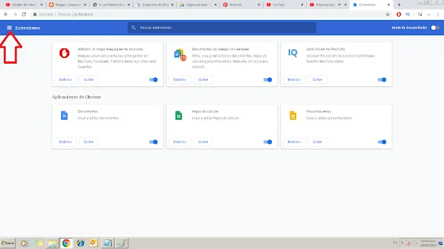Click Quitar on Documentos de Google sin conexión
Viewport: 444px width, 249px height.
pyautogui.click(x=203, y=80)
